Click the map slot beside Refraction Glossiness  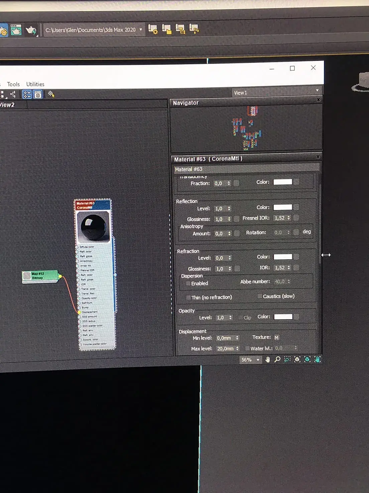(237, 269)
